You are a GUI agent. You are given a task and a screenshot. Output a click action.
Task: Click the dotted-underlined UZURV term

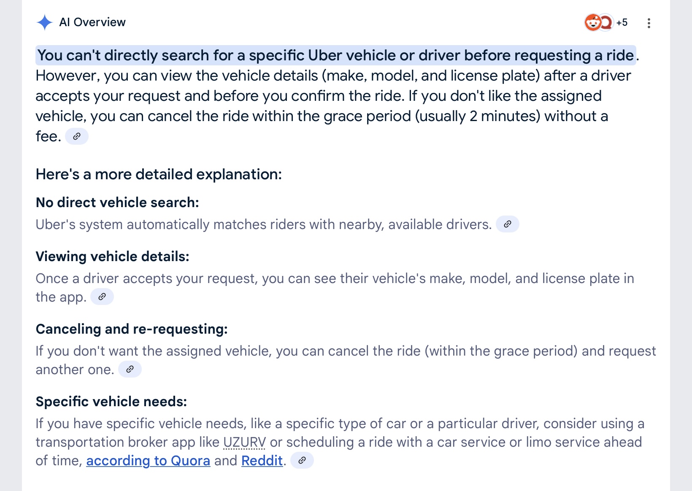244,442
